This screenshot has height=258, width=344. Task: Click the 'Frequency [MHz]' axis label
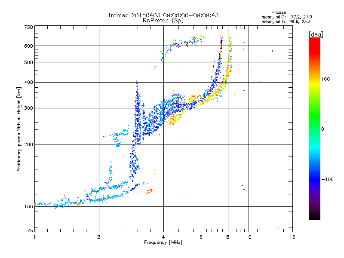(163, 243)
